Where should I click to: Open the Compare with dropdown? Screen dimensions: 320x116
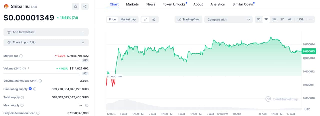coord(229,19)
